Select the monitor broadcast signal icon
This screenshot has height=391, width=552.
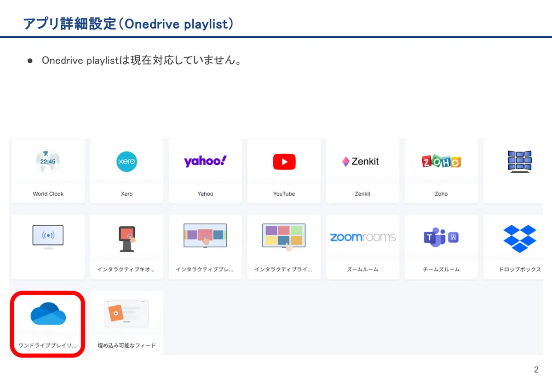tap(48, 238)
